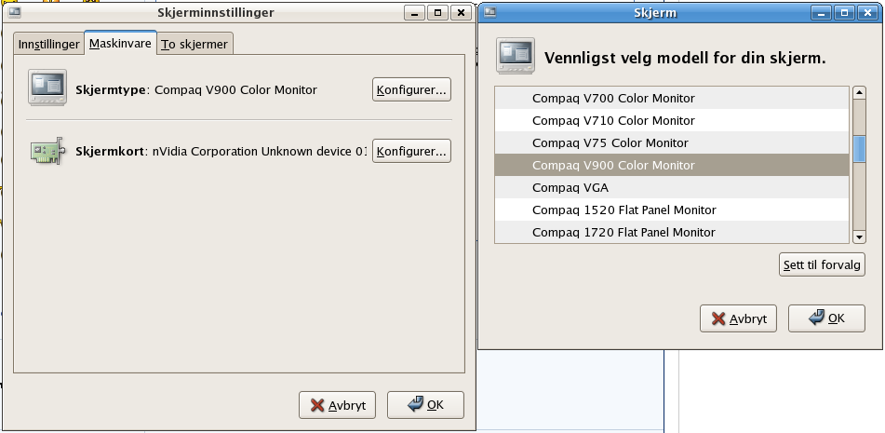The width and height of the screenshot is (885, 433).
Task: Open the window menu icon of Skjerminnstillinger
Action: [x=15, y=12]
